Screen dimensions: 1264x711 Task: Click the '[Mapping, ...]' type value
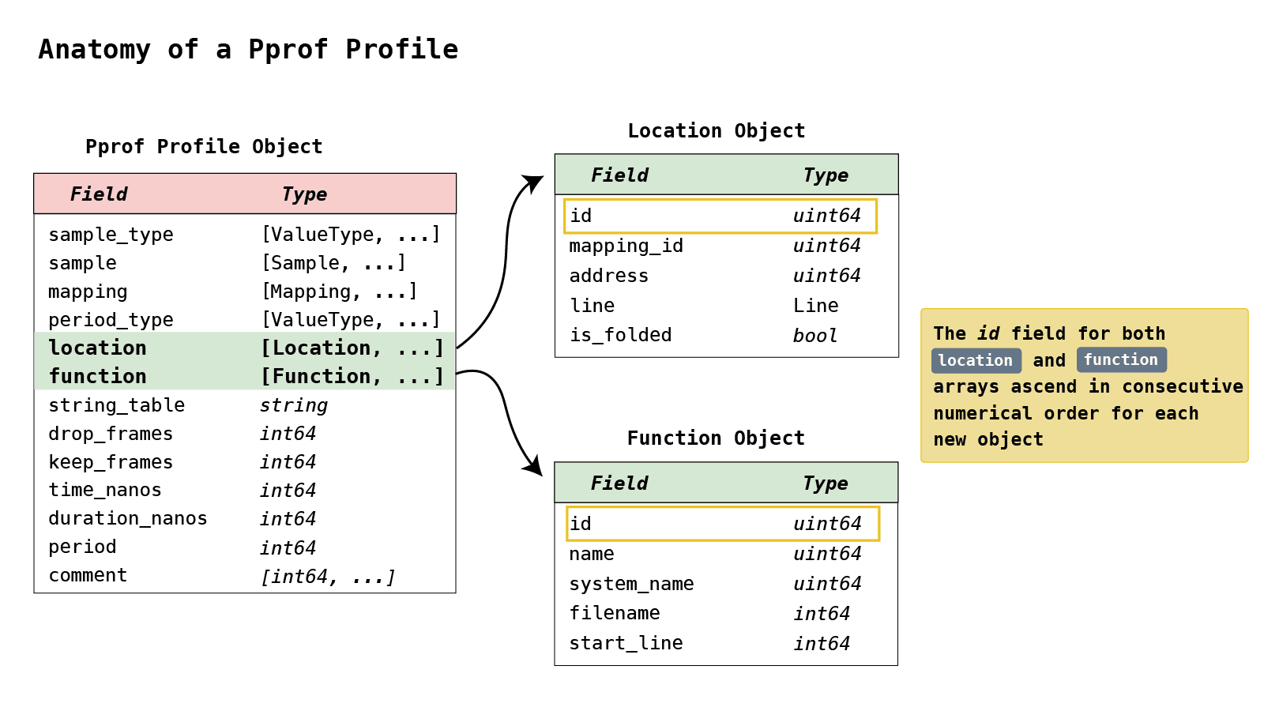(339, 292)
